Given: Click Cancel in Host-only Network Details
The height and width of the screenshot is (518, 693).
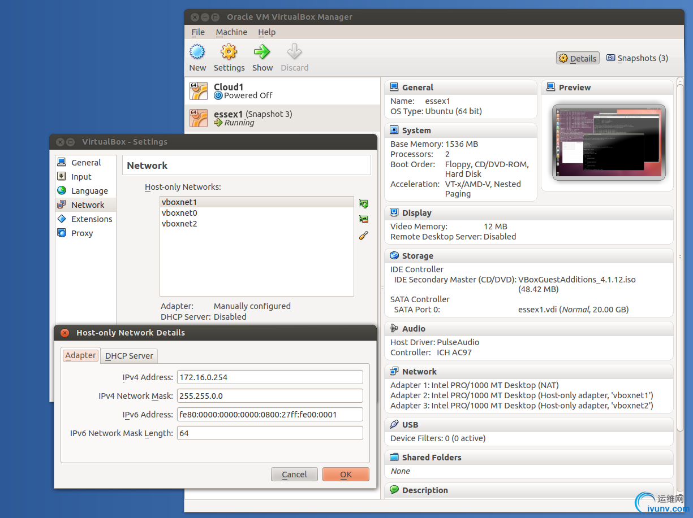Looking at the screenshot, I should click(x=294, y=475).
